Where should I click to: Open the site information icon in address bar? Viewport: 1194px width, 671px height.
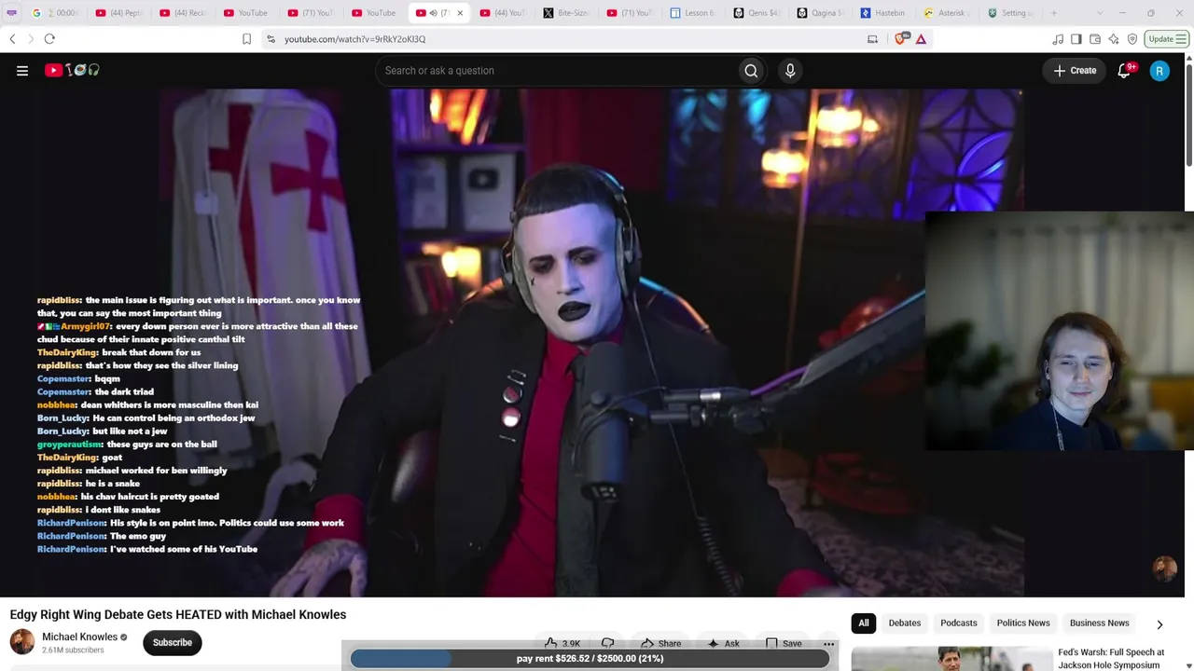pos(271,39)
